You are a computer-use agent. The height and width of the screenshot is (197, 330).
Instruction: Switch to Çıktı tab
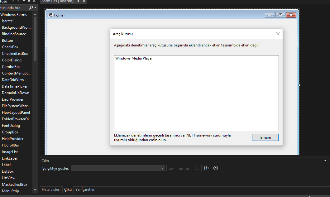[x=68, y=190]
